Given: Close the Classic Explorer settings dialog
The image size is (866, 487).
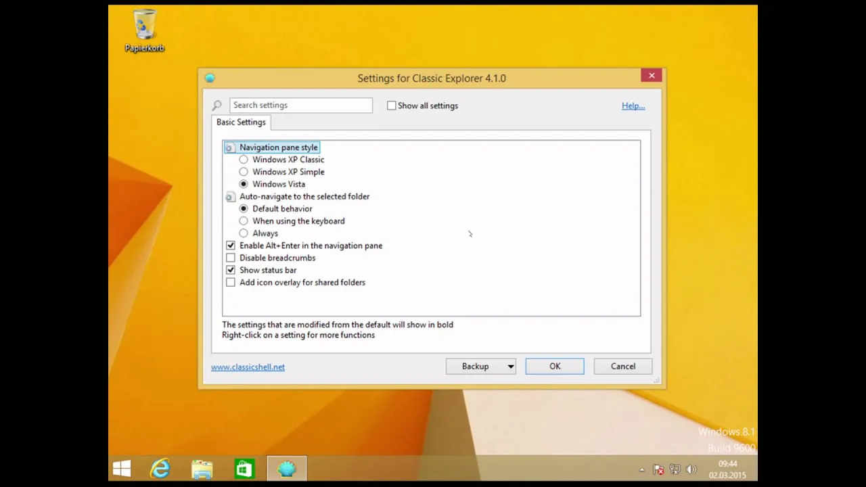Looking at the screenshot, I should point(652,76).
